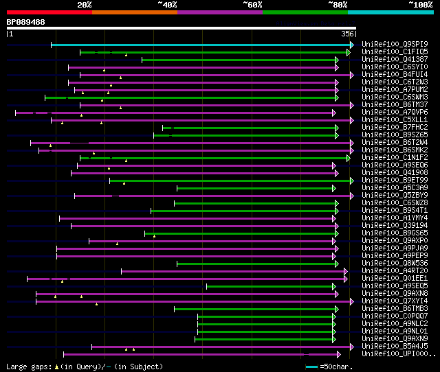
Task: Click the green arrowhead of the C1FIQ5 alignment
Action: click(349, 52)
